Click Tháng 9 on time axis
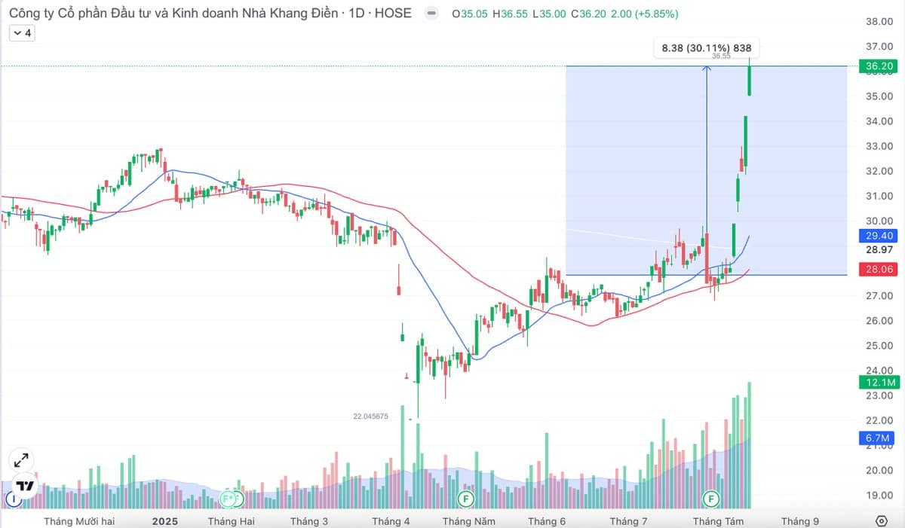Screen dimensions: 905x528 [800, 521]
